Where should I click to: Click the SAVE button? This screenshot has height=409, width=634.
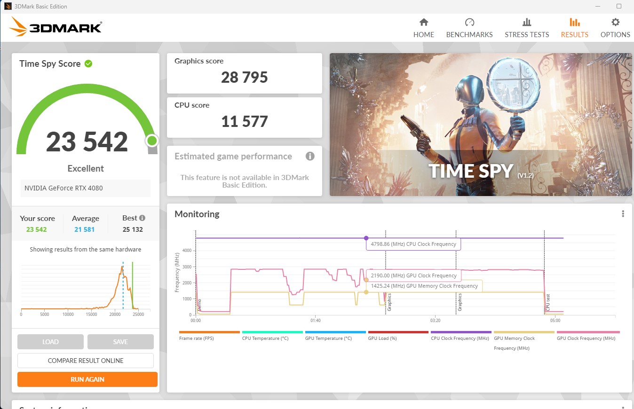click(120, 342)
